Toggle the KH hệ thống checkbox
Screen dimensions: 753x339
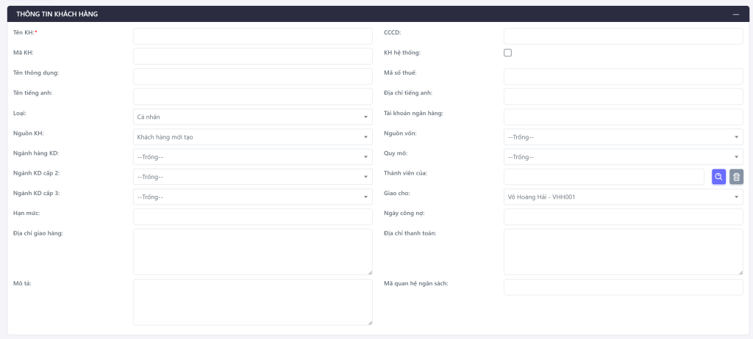tap(507, 53)
